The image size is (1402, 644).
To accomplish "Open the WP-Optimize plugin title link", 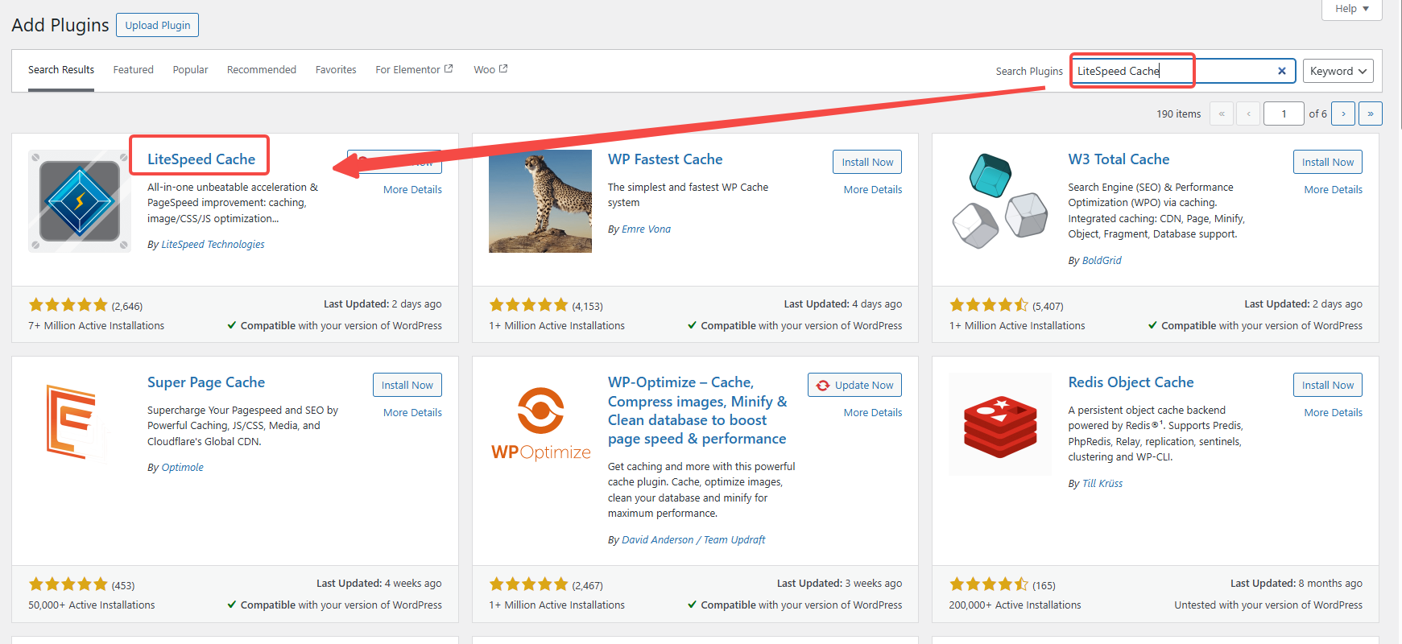I will click(697, 411).
